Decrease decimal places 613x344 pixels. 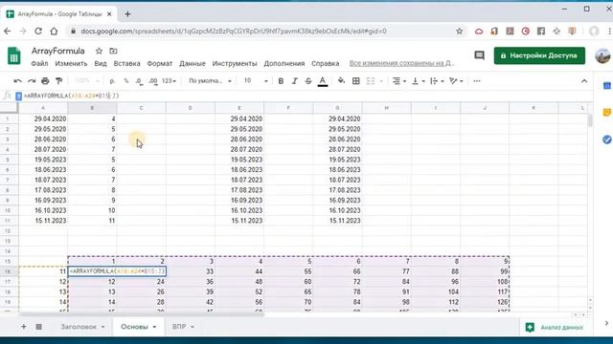tap(139, 81)
